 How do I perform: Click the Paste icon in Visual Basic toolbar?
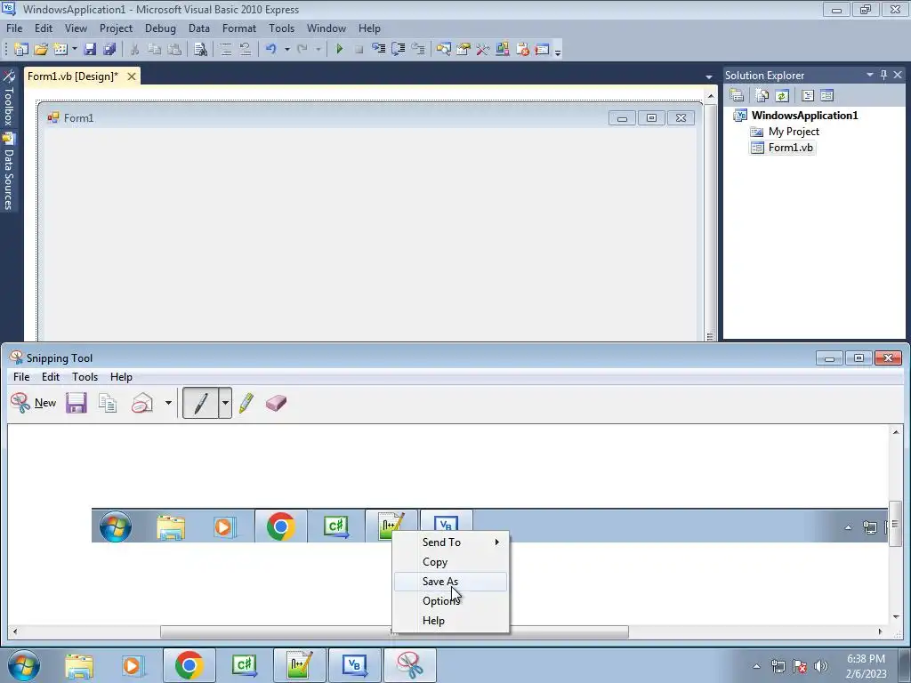click(174, 50)
